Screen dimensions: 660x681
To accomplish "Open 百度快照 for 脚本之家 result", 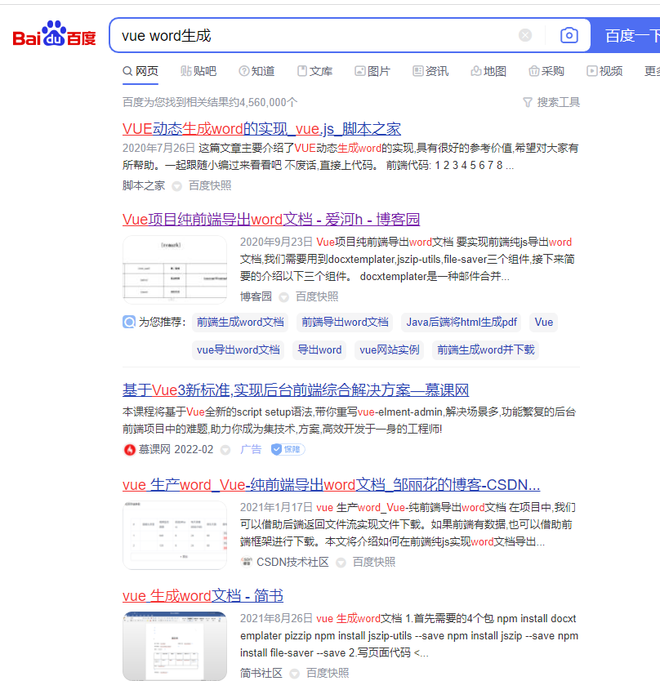I will coord(210,186).
